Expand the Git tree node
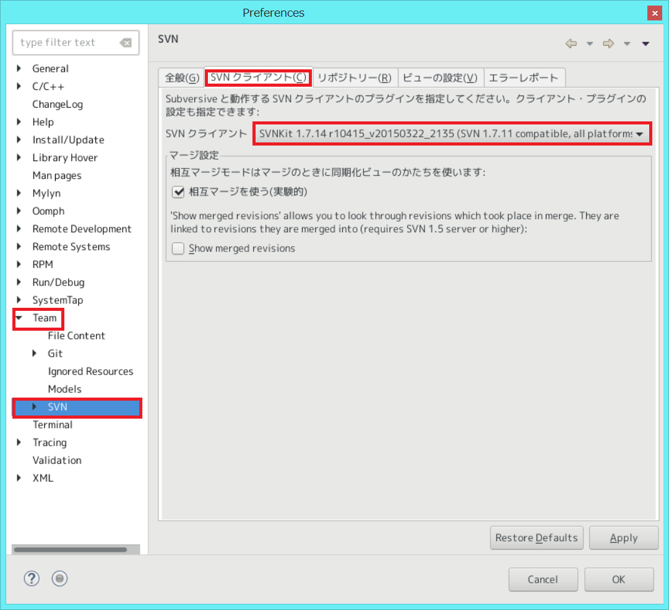 pyautogui.click(x=35, y=353)
